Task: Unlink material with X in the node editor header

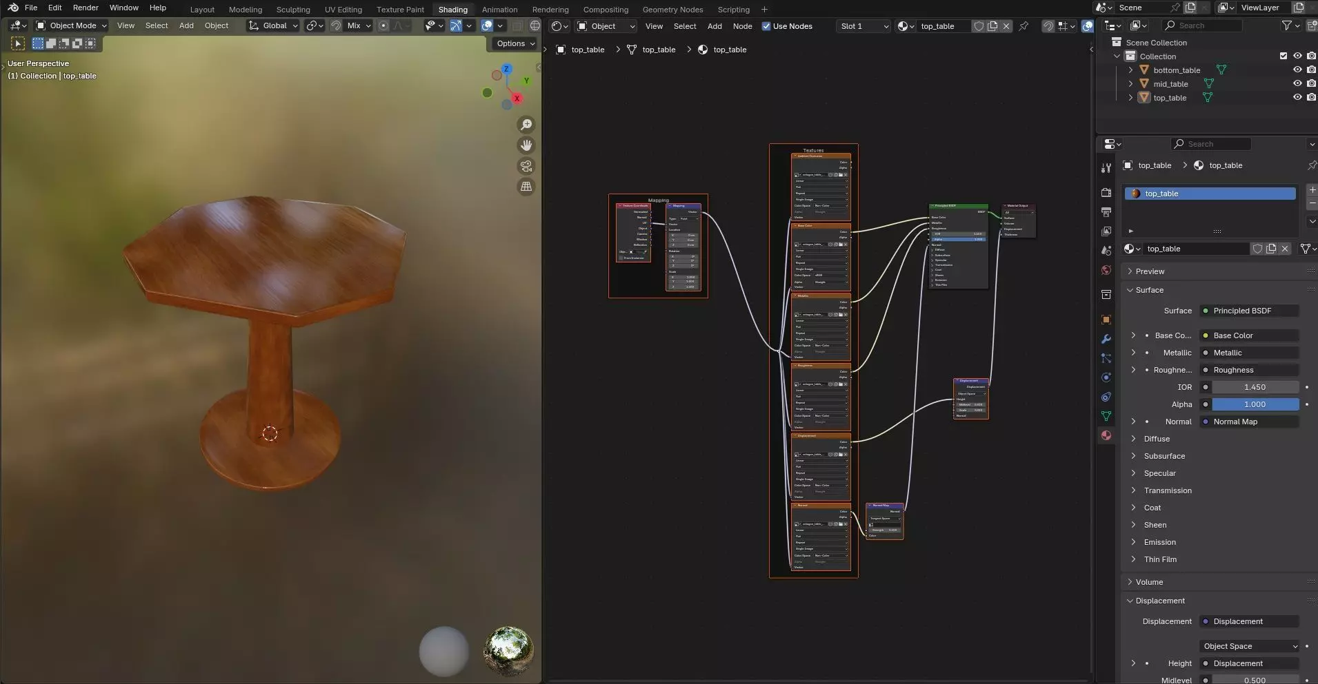Action: click(1006, 26)
